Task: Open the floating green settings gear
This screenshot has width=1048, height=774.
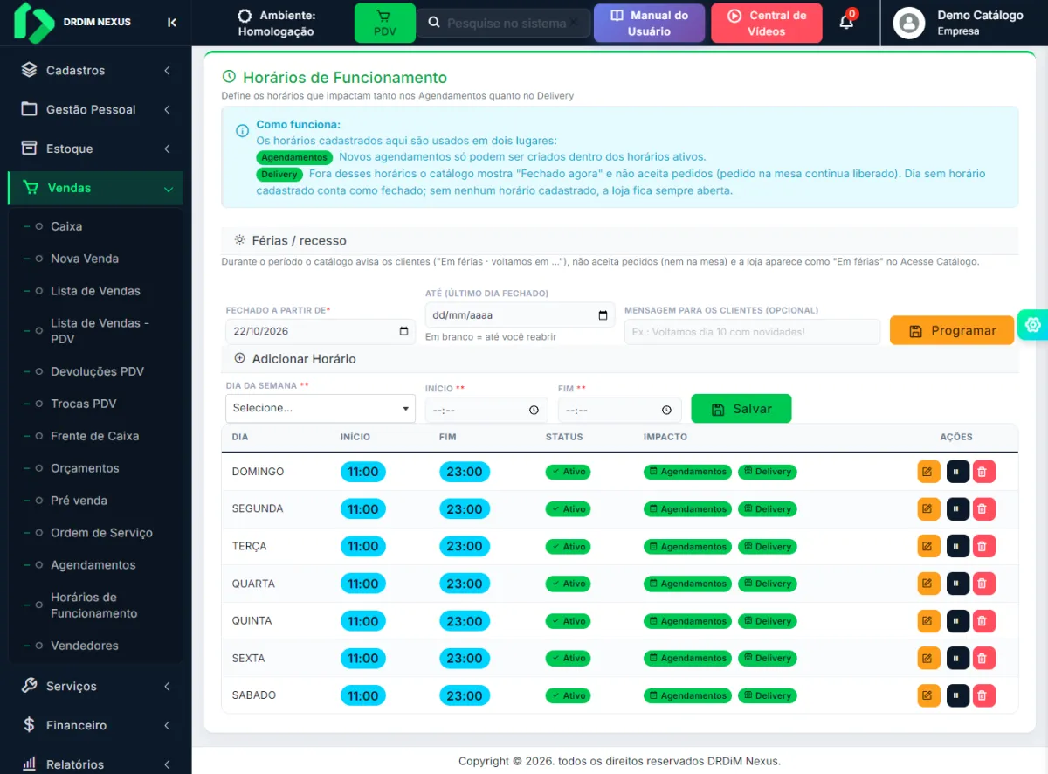Action: pyautogui.click(x=1033, y=325)
